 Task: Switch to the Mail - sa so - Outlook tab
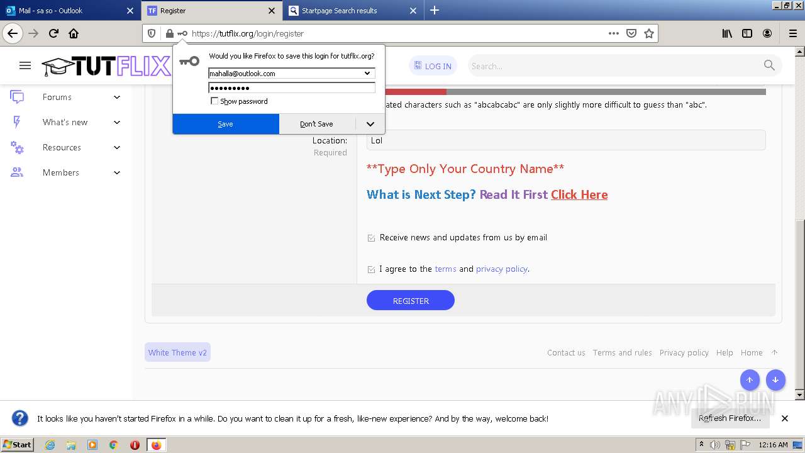[x=69, y=10]
